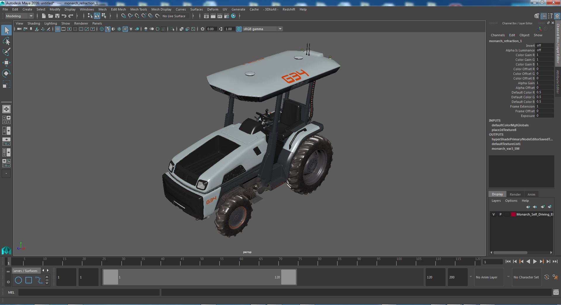Toggle use all lights in viewport
The height and width of the screenshot is (305, 561).
tap(131, 29)
